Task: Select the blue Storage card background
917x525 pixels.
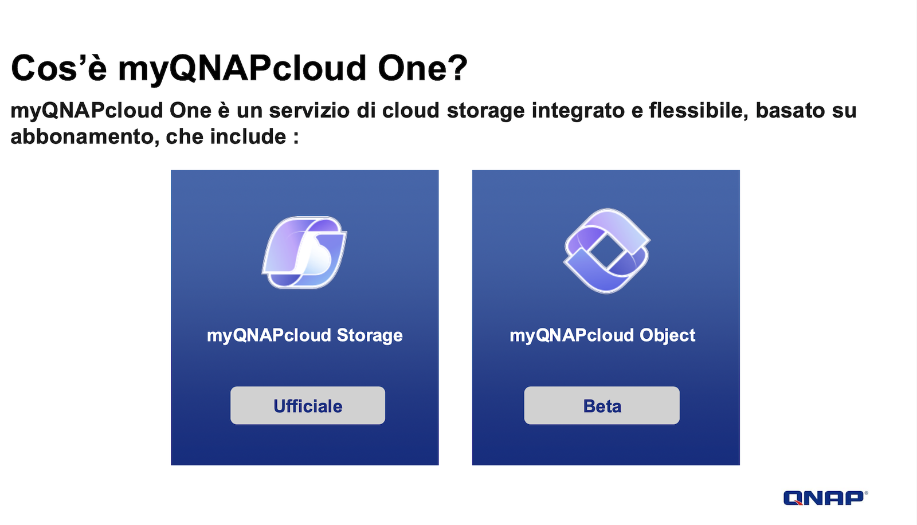Action: [x=305, y=318]
